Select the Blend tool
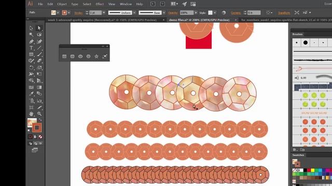Image resolution: width=332 pixels, height=186 pixels. click(39, 94)
